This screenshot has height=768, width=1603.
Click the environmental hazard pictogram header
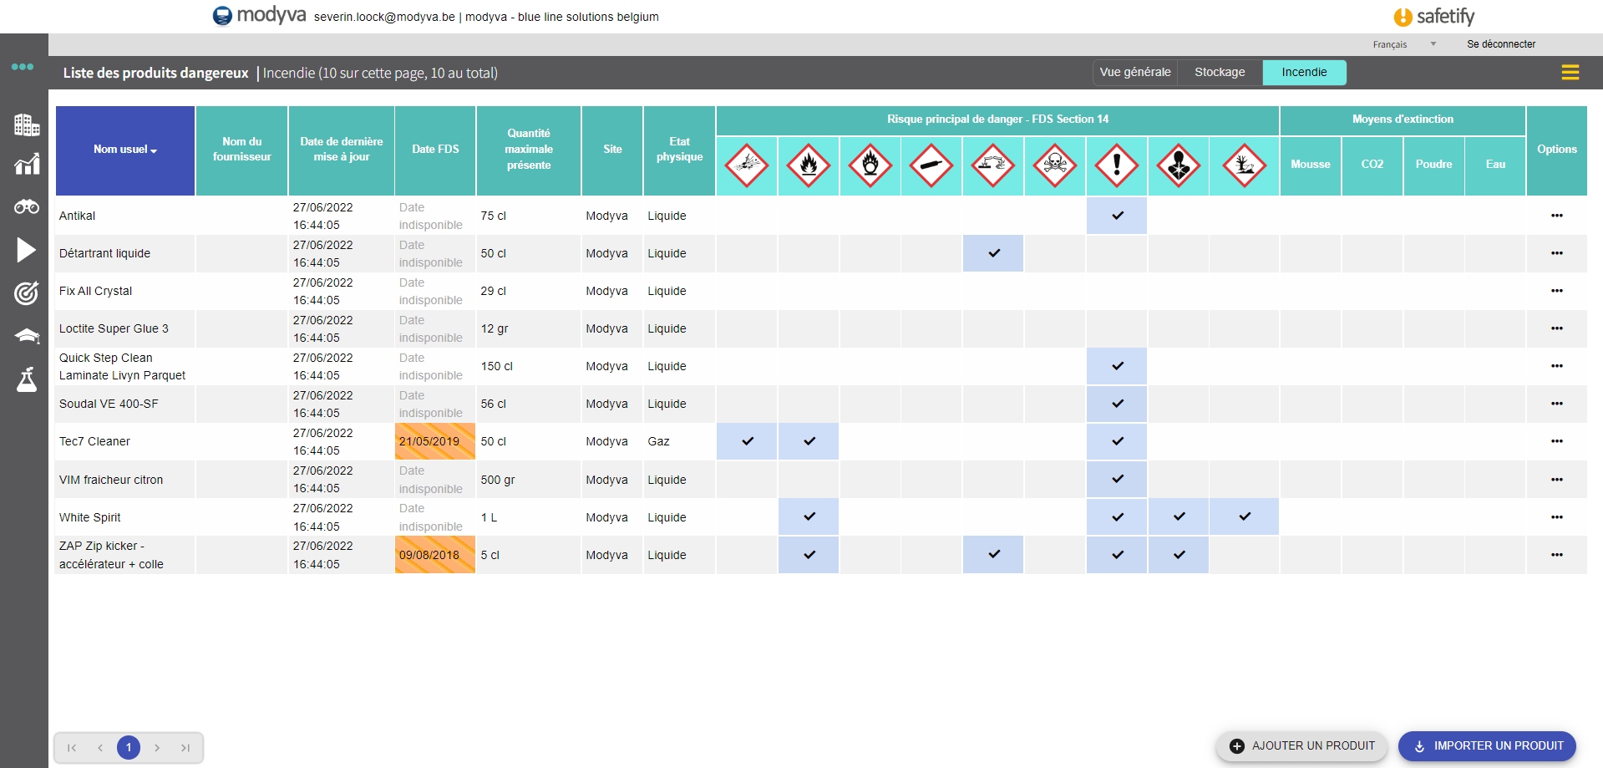(x=1244, y=165)
